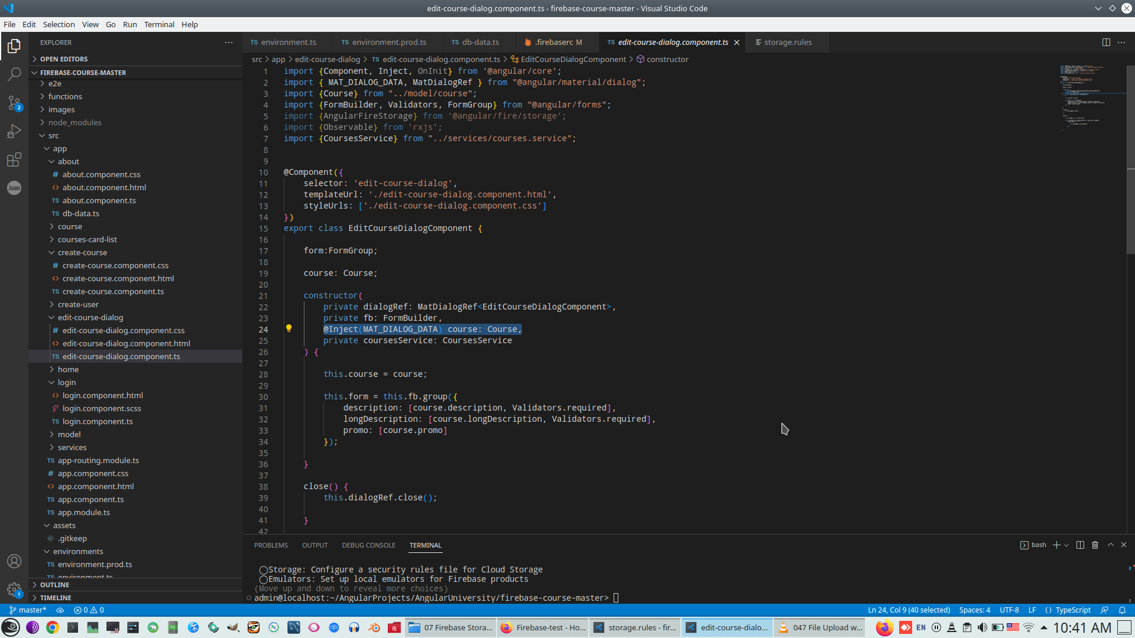
Task: Expand the OUTLINE section
Action: (x=54, y=584)
